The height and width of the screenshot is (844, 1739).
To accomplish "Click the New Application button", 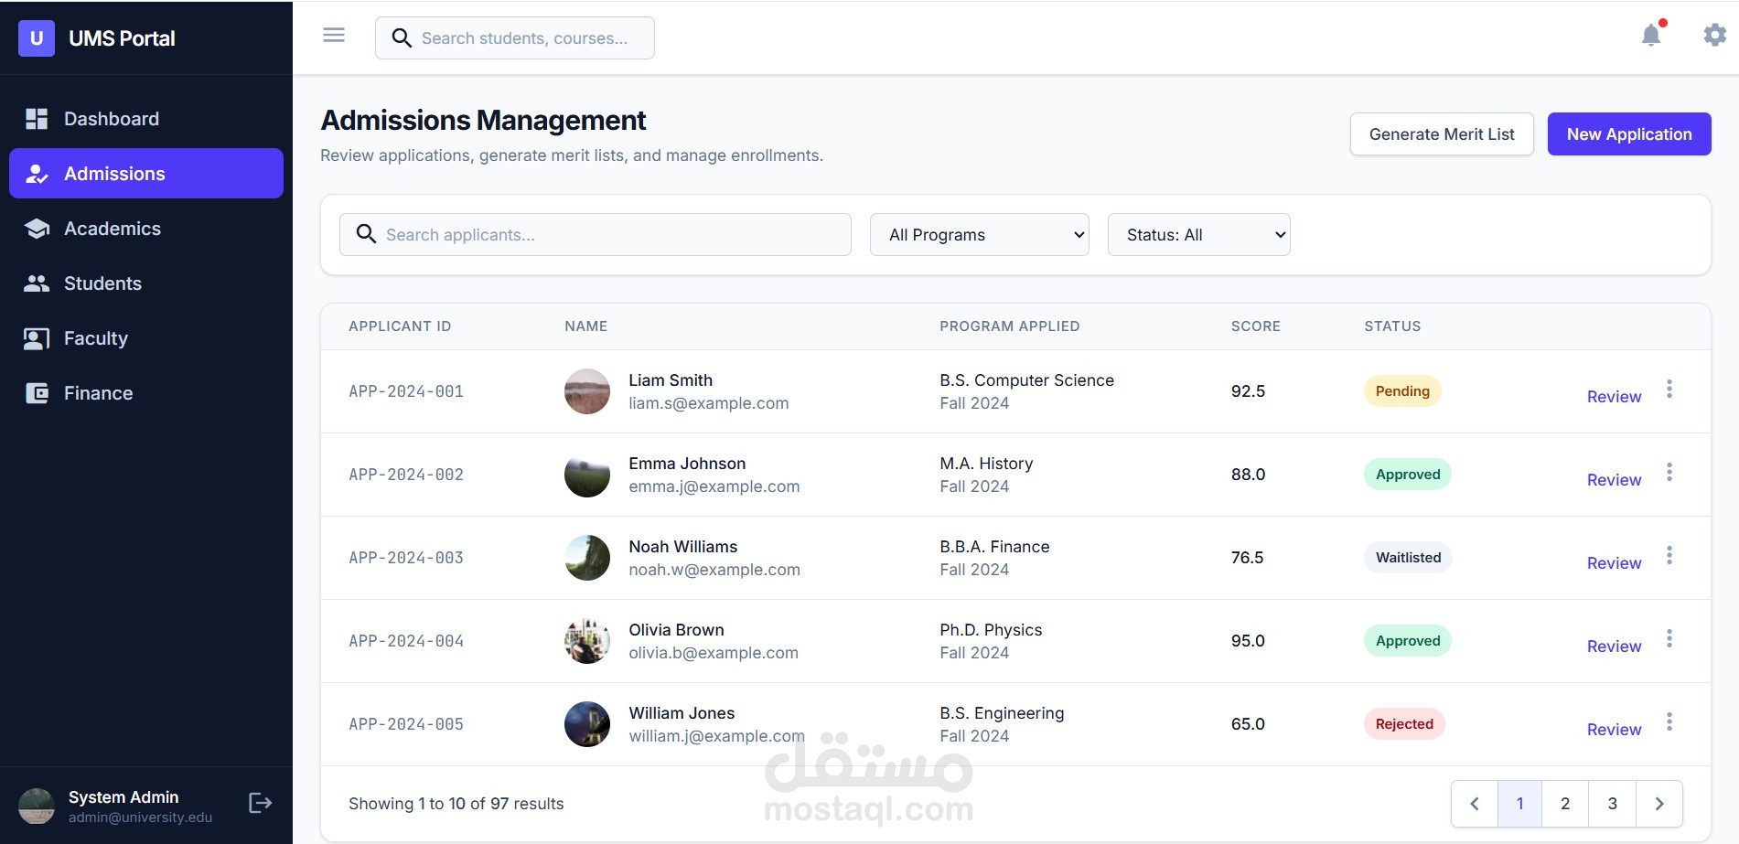I will pos(1629,134).
